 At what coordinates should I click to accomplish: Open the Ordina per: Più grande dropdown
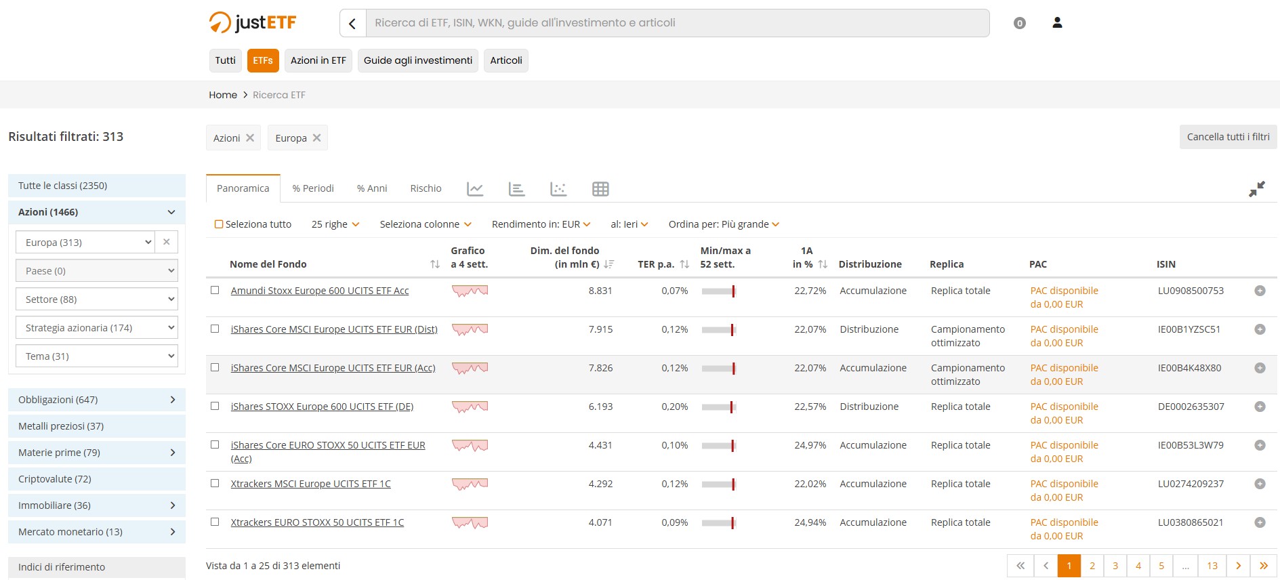click(x=724, y=224)
